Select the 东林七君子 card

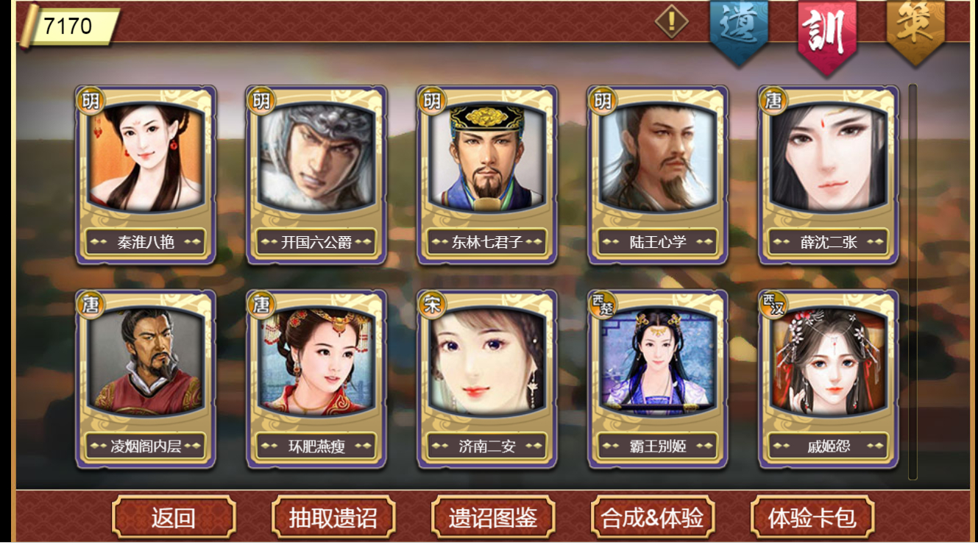point(487,175)
